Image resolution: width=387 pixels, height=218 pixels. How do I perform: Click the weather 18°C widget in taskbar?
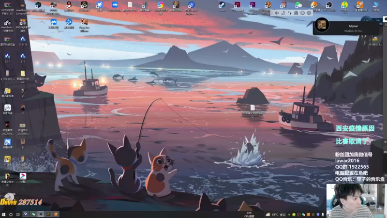(x=276, y=215)
